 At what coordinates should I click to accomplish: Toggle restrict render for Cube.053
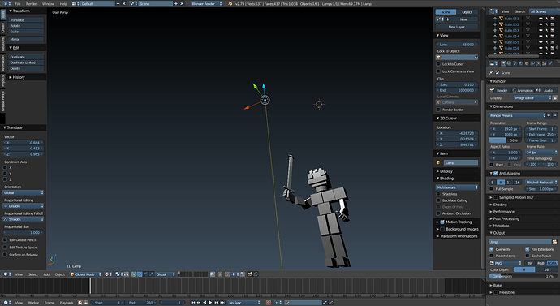pos(553,30)
